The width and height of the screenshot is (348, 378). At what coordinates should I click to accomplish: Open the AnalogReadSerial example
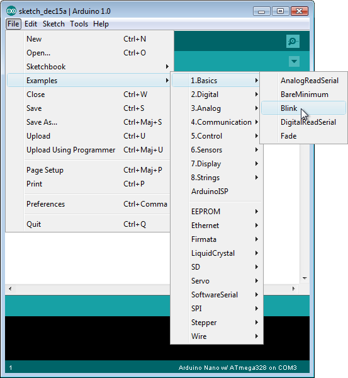(x=303, y=81)
